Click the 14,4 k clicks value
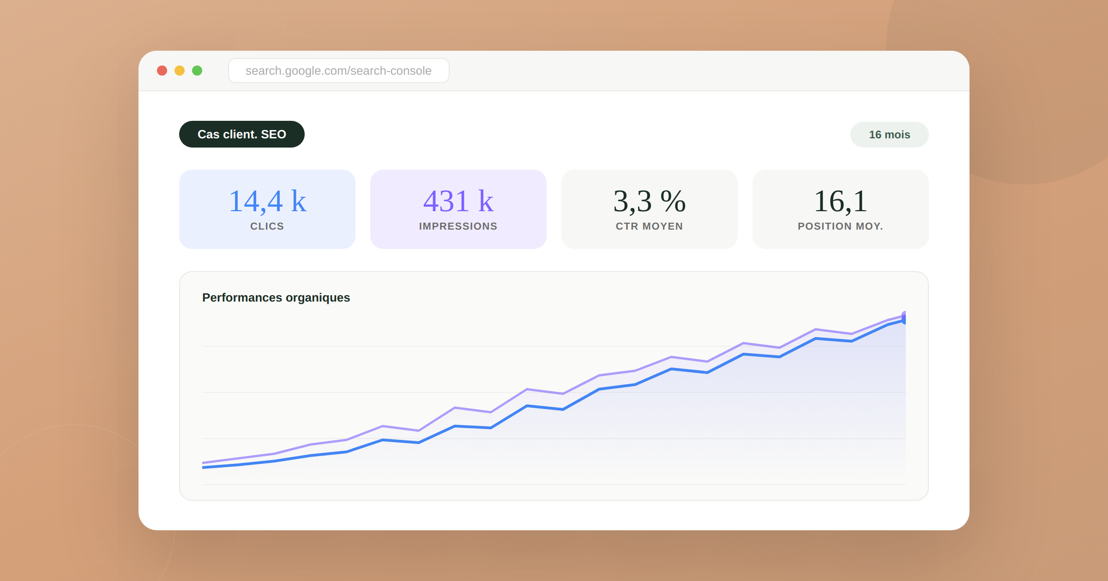This screenshot has height=581, width=1108. (x=267, y=202)
